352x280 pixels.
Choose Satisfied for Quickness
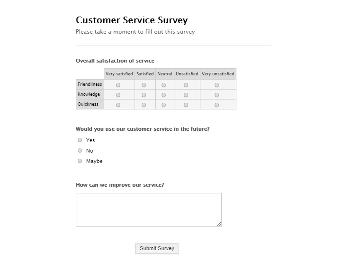[x=144, y=105]
